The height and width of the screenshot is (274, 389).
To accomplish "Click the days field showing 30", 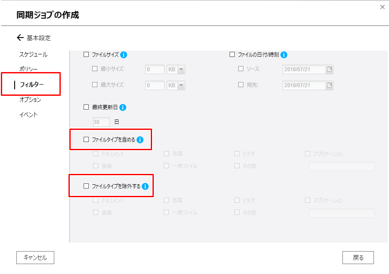I will (x=101, y=122).
